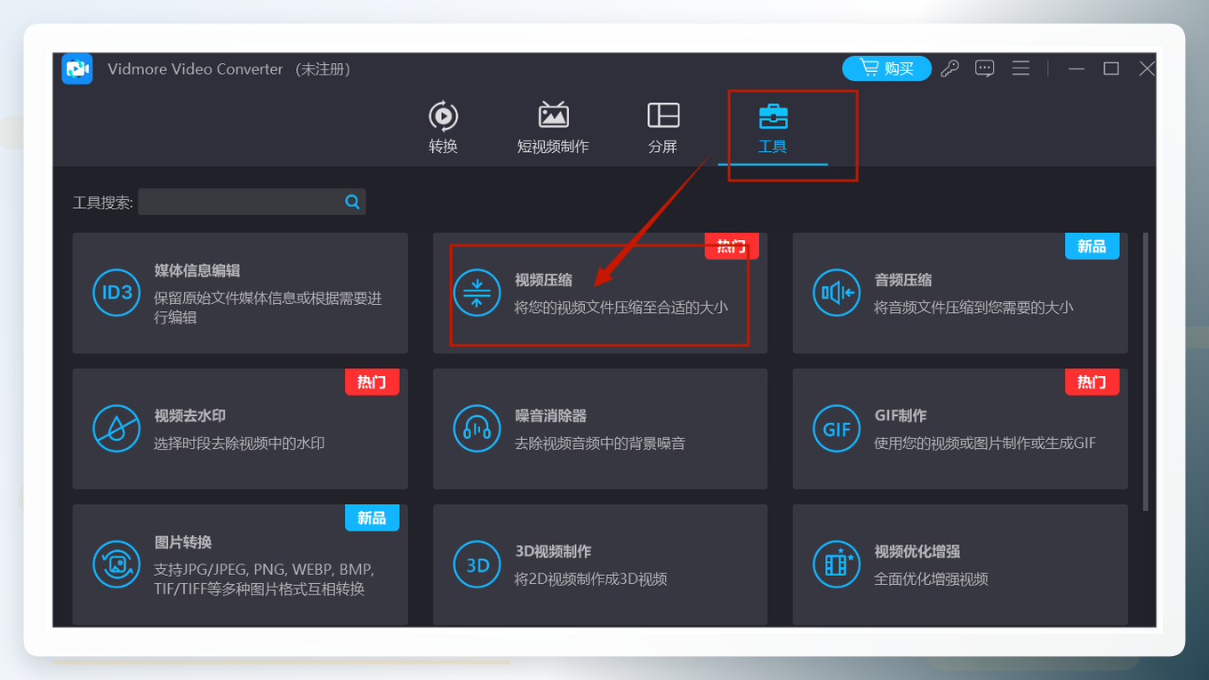Click the 新品 badge on 音频压缩
The height and width of the screenshot is (680, 1209).
(1092, 246)
